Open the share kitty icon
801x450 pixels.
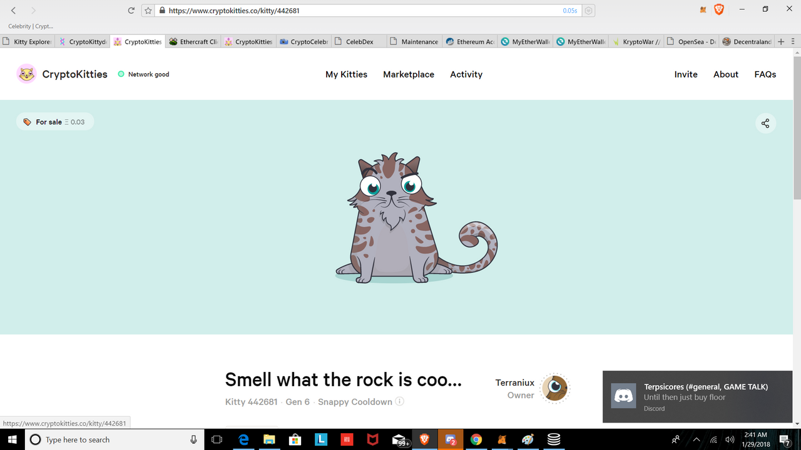pyautogui.click(x=765, y=123)
